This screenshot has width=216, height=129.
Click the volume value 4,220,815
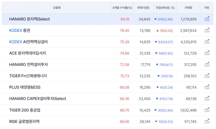188,42
